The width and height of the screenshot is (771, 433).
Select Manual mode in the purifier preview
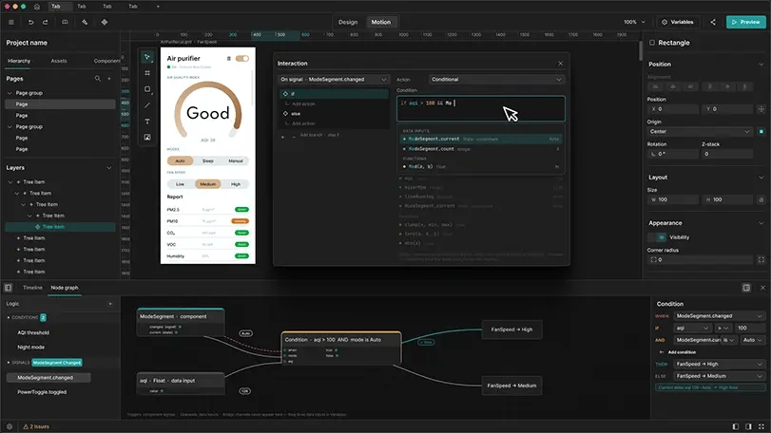tap(236, 161)
